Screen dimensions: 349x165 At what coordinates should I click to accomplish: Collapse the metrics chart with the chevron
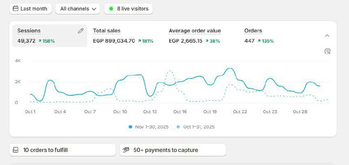(x=327, y=36)
